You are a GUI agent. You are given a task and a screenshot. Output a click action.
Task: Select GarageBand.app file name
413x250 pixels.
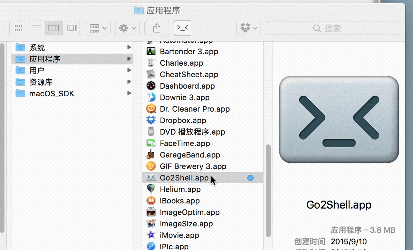coord(190,155)
